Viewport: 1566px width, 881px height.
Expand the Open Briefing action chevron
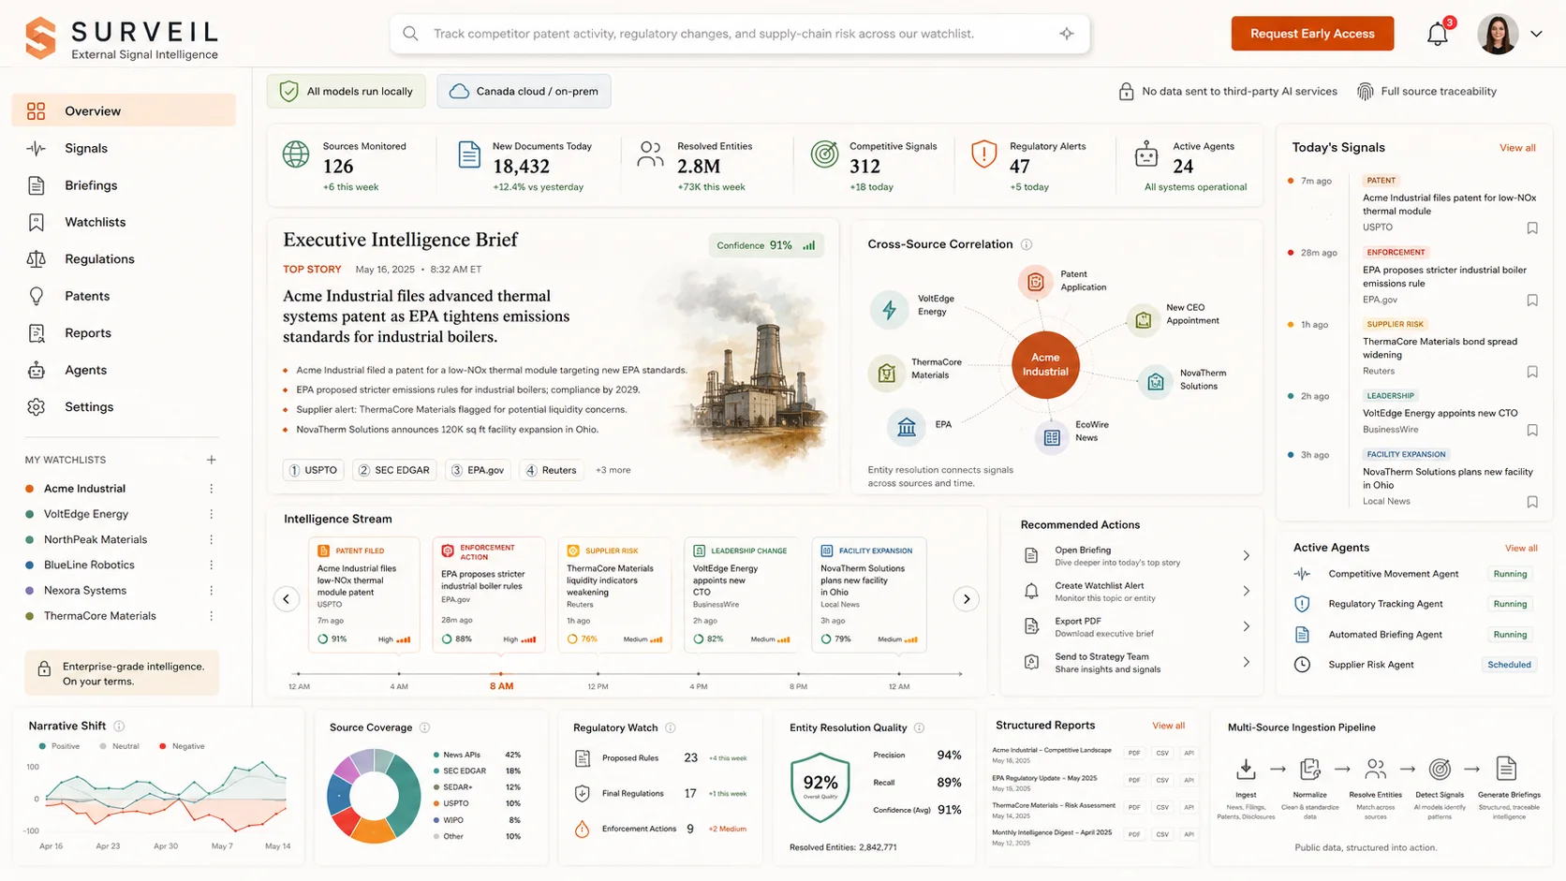click(1246, 556)
